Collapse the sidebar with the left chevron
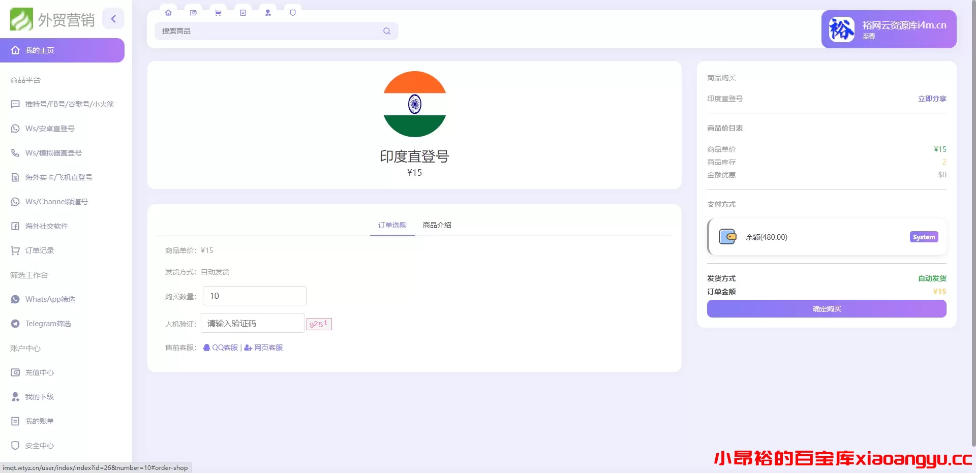This screenshot has width=976, height=473. (x=113, y=18)
